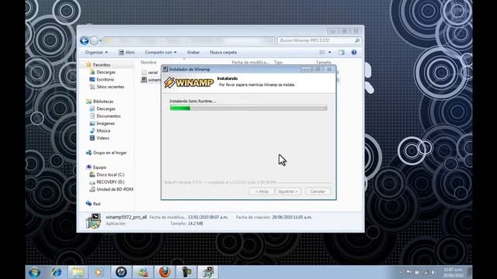Cancel the Winamp installation
The image size is (497, 279).
point(318,191)
